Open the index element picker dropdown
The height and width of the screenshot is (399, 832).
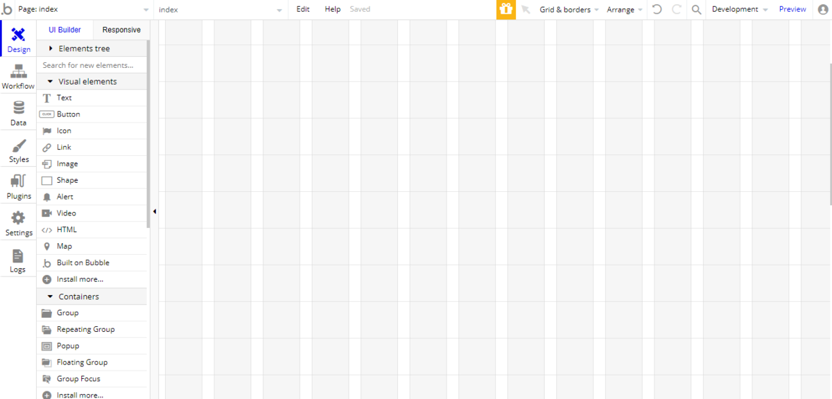click(x=220, y=10)
